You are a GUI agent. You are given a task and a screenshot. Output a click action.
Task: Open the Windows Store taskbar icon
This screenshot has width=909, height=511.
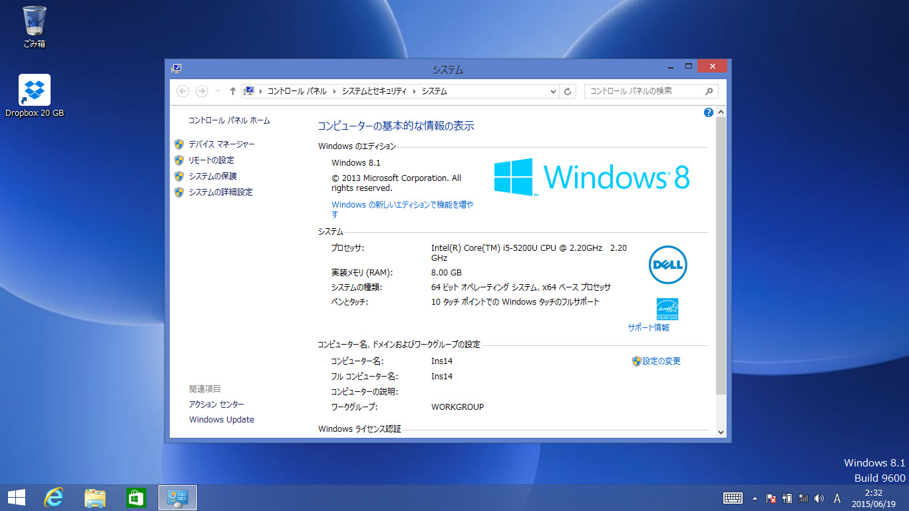[136, 498]
